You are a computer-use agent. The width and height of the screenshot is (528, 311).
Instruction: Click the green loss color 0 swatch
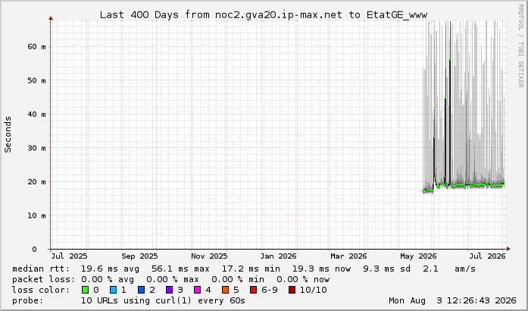pos(85,290)
